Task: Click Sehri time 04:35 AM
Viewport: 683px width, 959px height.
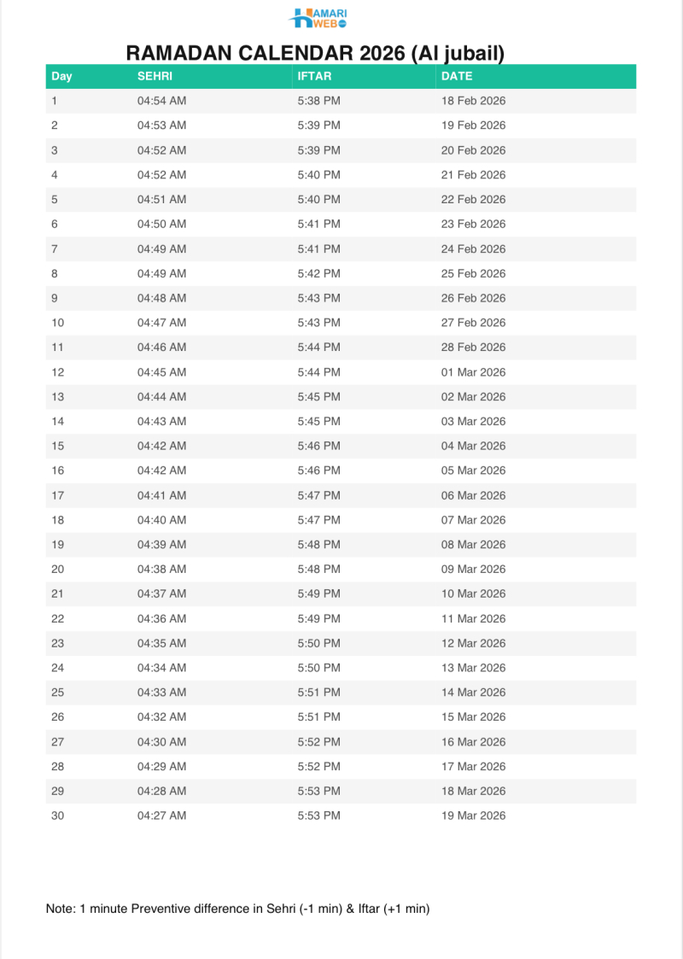Action: [161, 643]
